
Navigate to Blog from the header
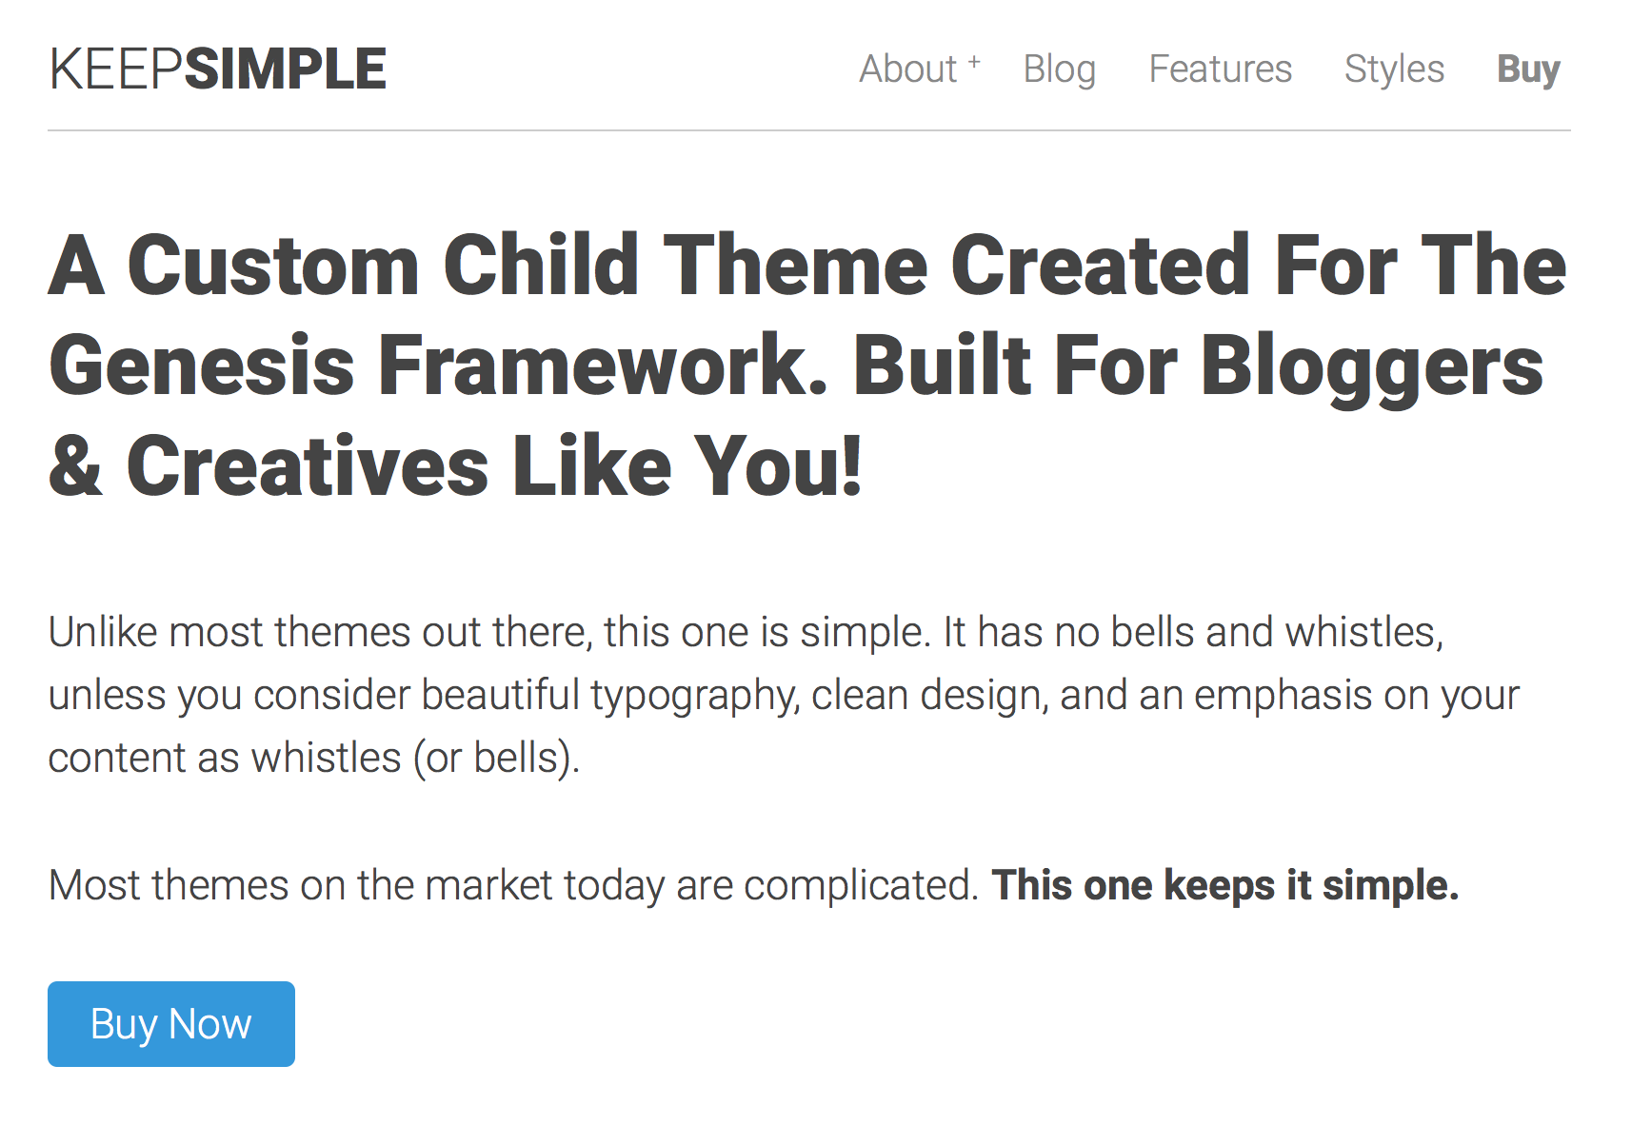pyautogui.click(x=1060, y=69)
